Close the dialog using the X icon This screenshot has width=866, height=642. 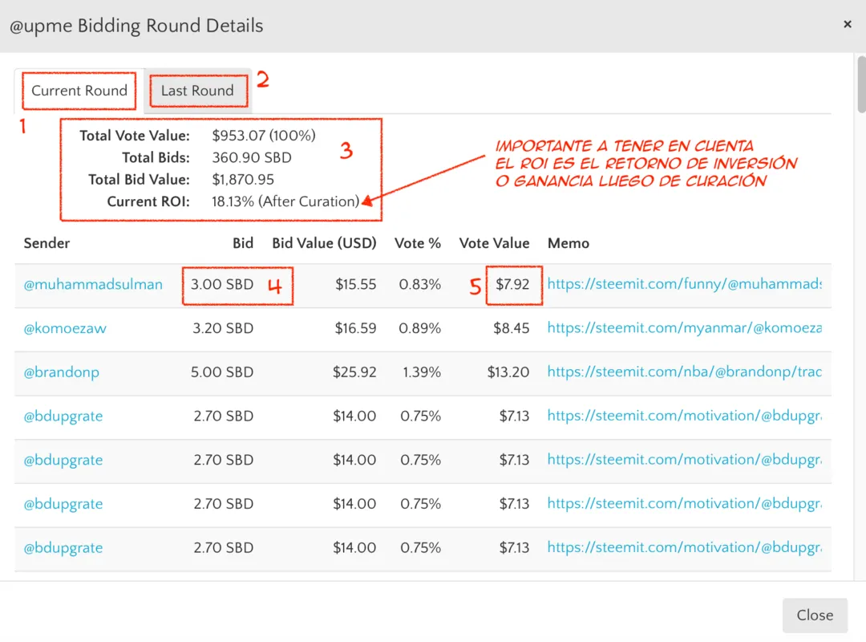(x=848, y=24)
